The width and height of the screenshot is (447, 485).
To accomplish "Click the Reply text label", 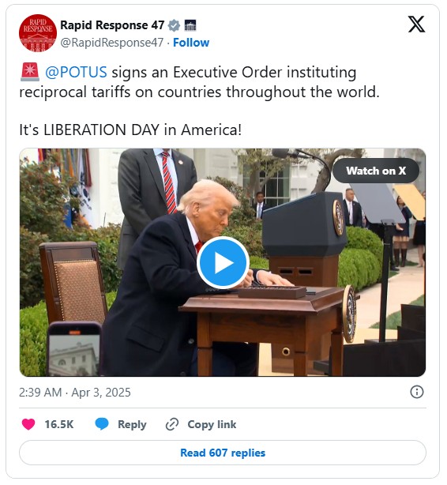I will click(132, 425).
